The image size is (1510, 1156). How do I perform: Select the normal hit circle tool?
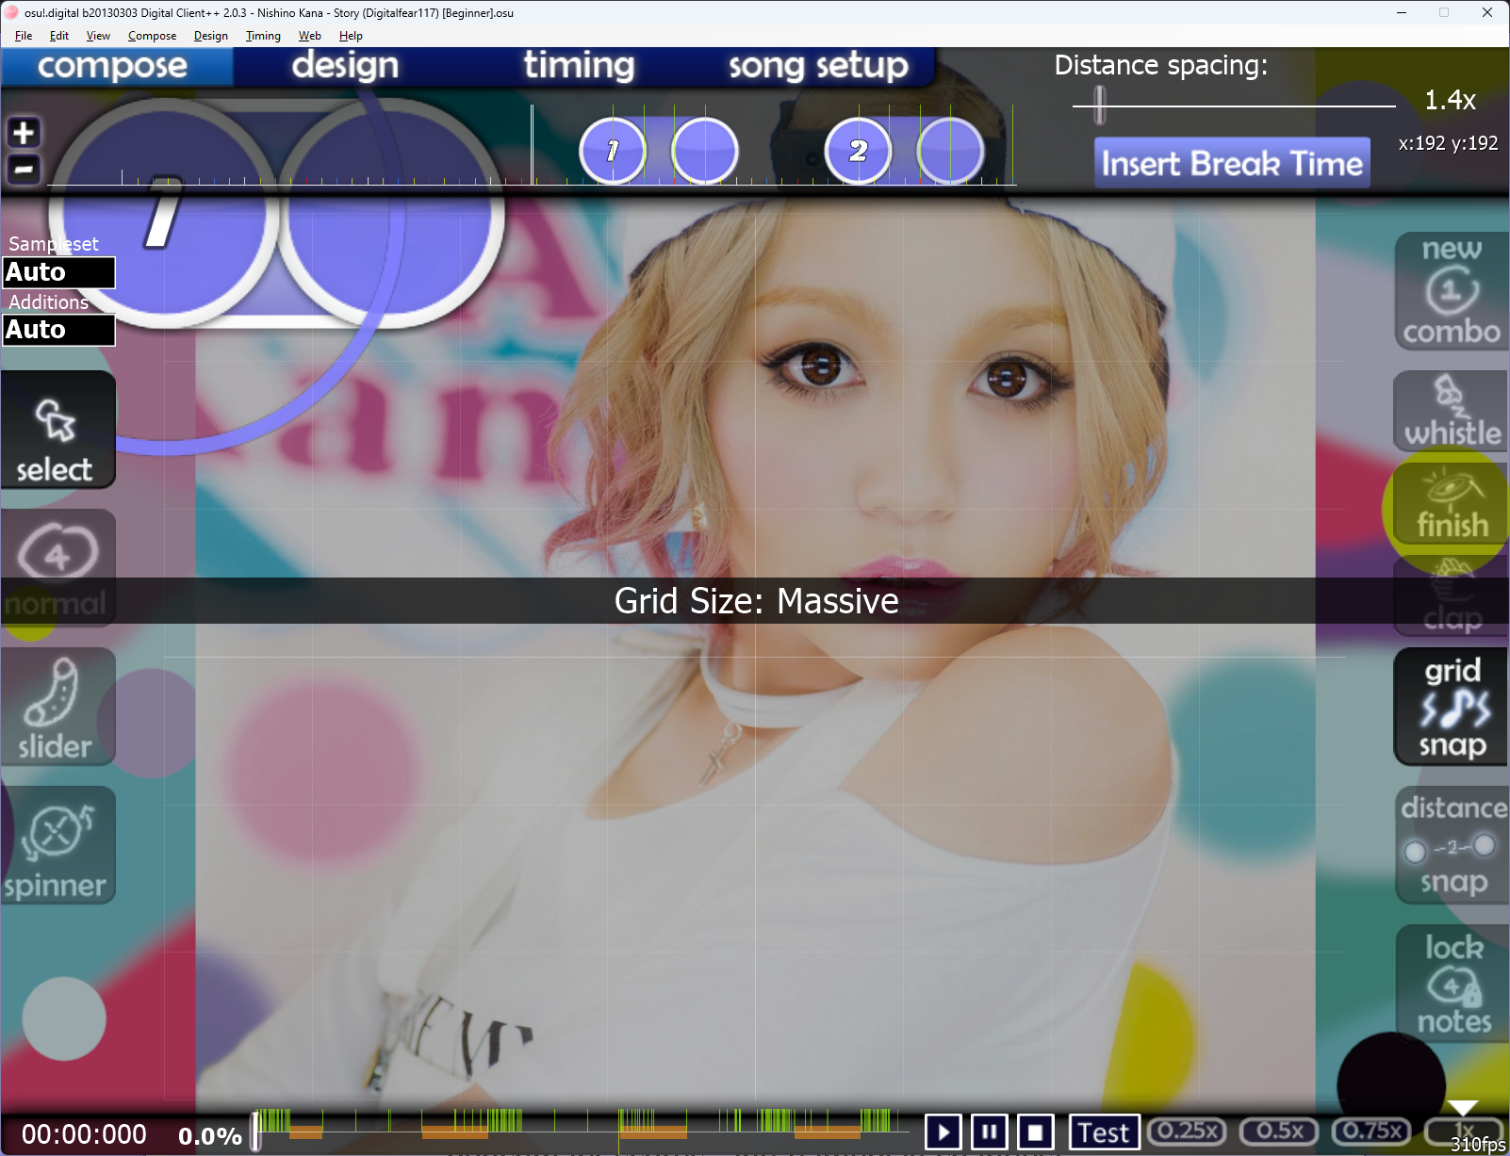57,568
